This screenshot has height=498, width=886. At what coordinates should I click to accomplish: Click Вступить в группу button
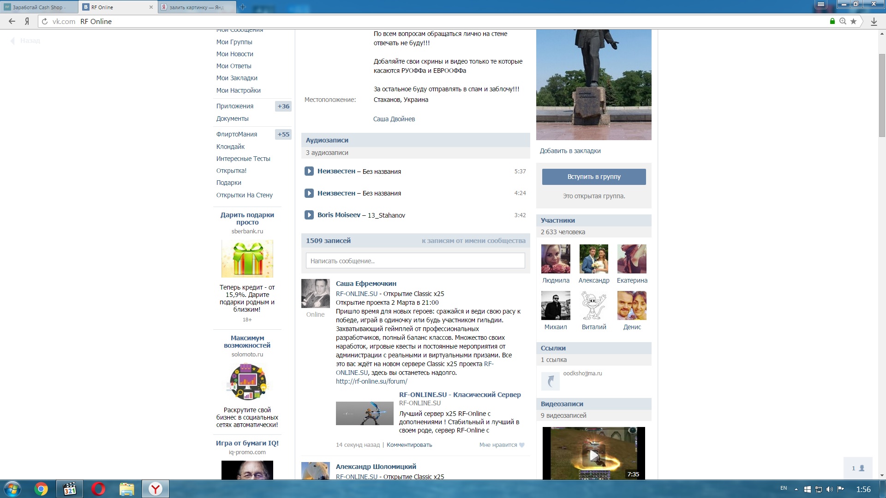click(593, 177)
